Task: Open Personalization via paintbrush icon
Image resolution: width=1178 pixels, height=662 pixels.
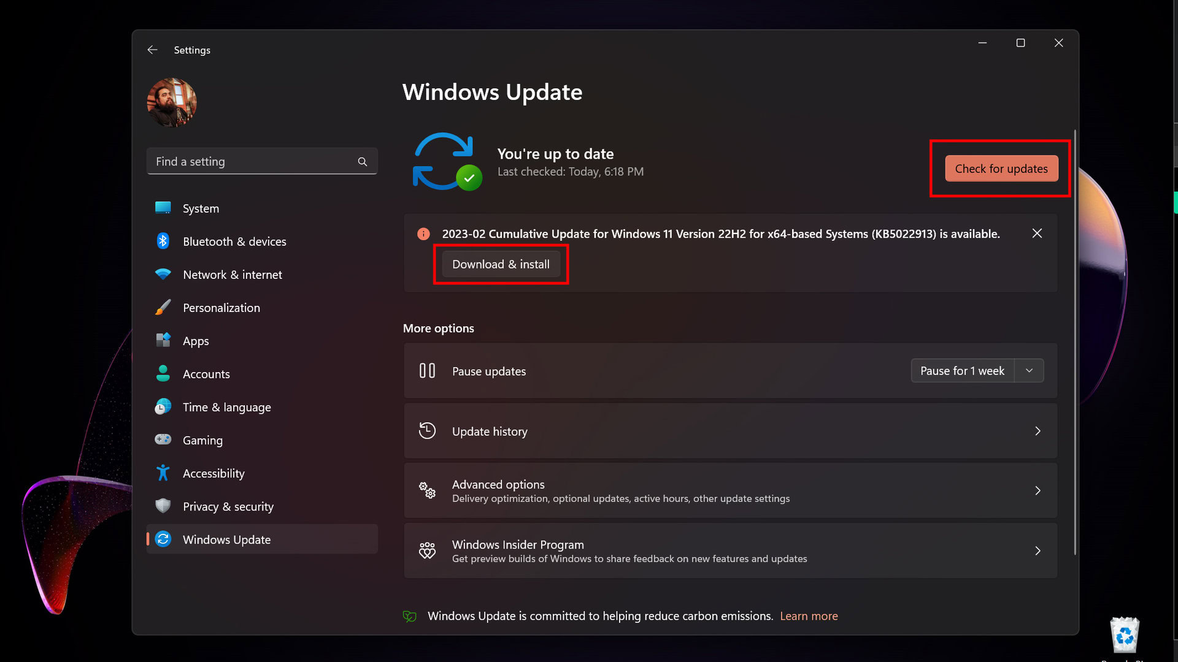Action: tap(163, 308)
